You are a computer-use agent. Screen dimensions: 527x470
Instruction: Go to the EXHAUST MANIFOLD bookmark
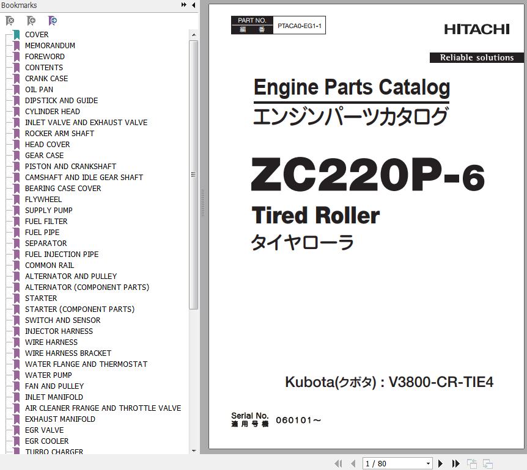[x=60, y=419]
